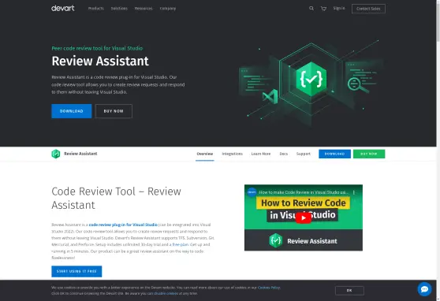The image size is (440, 301).
Task: Select the Support tab
Action: [x=304, y=154]
